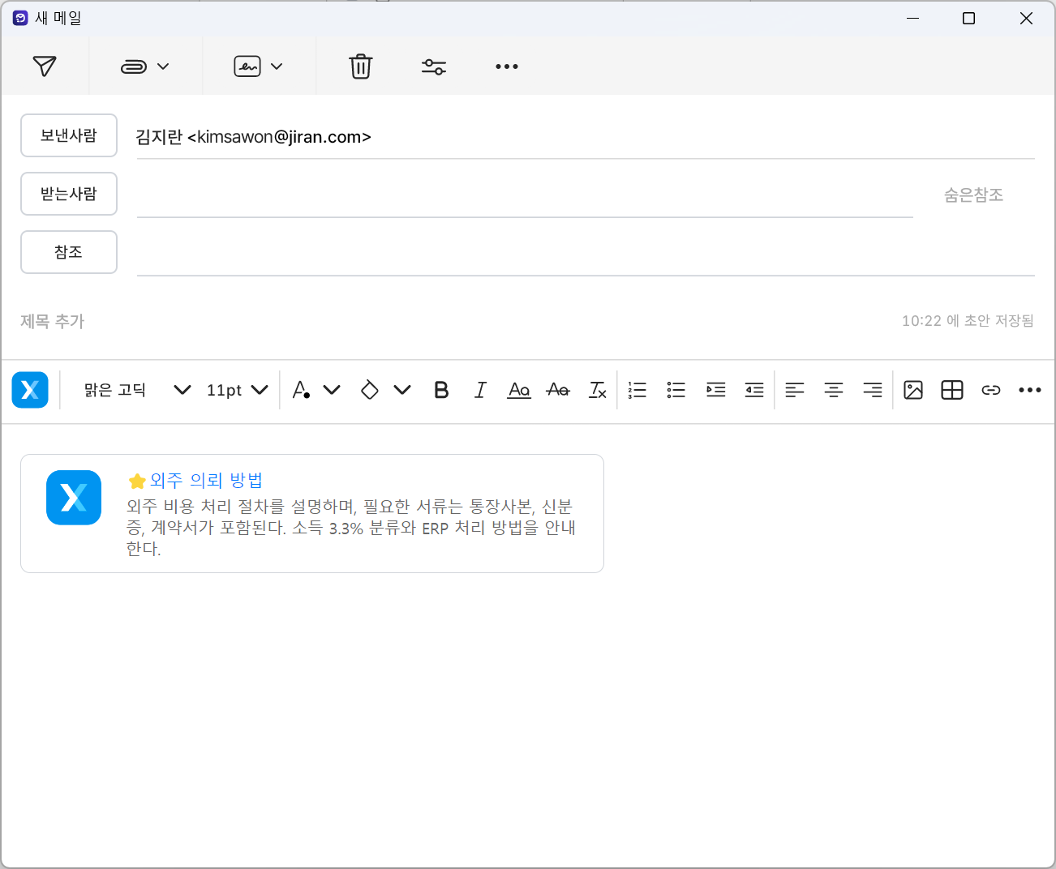Screen dimensions: 1056x869
Task: Increase paragraph indent
Action: tap(715, 390)
